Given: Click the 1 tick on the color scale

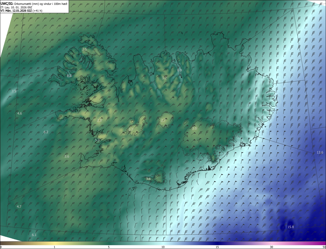Looking at the screenshot, I should pos(55,247).
